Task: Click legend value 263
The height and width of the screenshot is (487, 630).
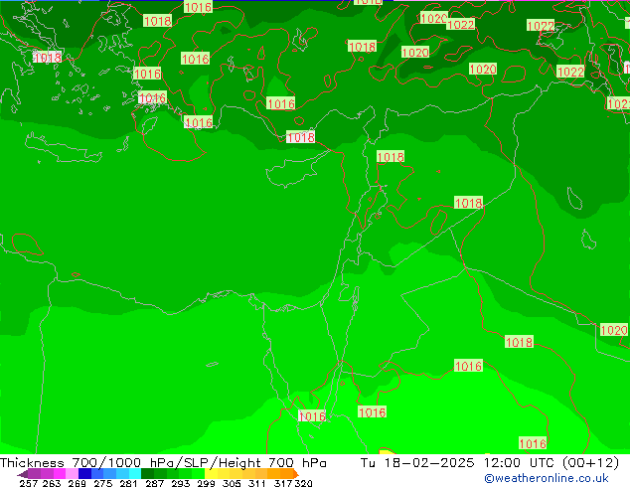Action: coord(52,483)
